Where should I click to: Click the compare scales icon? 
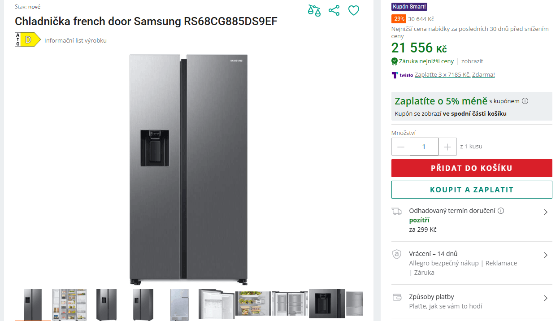[314, 10]
